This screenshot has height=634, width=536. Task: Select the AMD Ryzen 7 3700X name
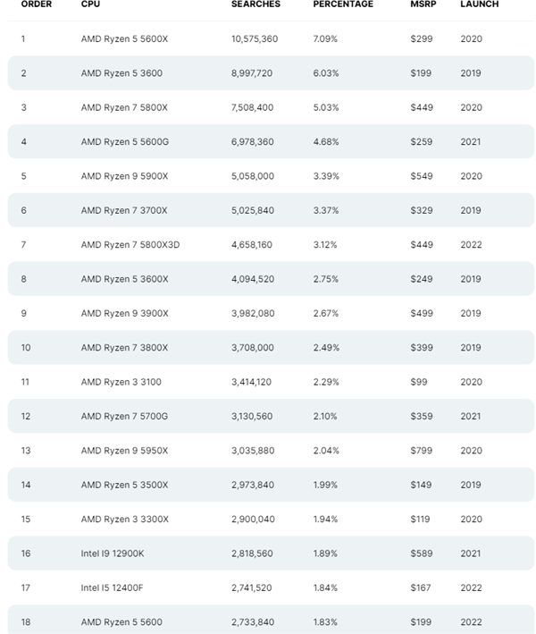pos(124,210)
